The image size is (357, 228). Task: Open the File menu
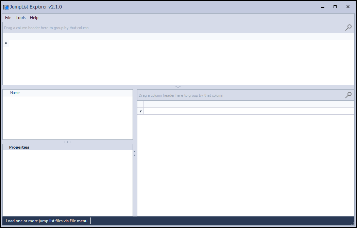point(8,18)
